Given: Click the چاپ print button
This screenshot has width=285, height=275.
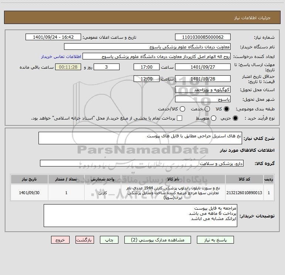Looking at the screenshot, I should pos(109,240).
